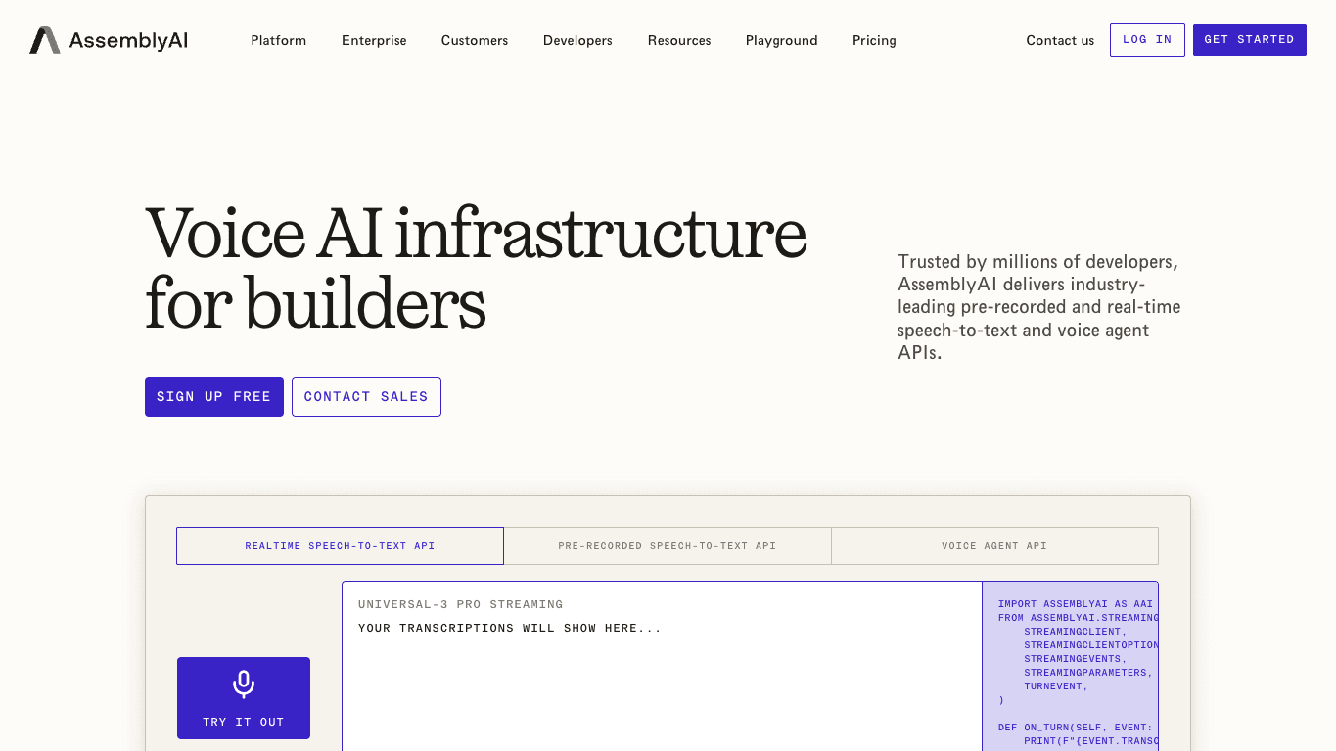Expand the Enterprise navigation menu
The image size is (1336, 751).
[374, 40]
